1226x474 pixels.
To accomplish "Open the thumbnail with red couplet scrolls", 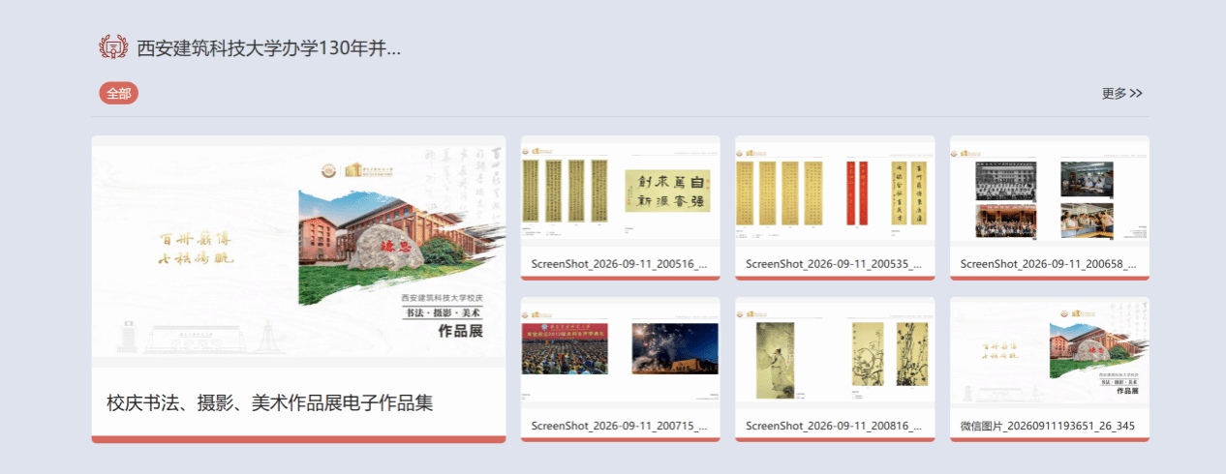I will tap(835, 191).
